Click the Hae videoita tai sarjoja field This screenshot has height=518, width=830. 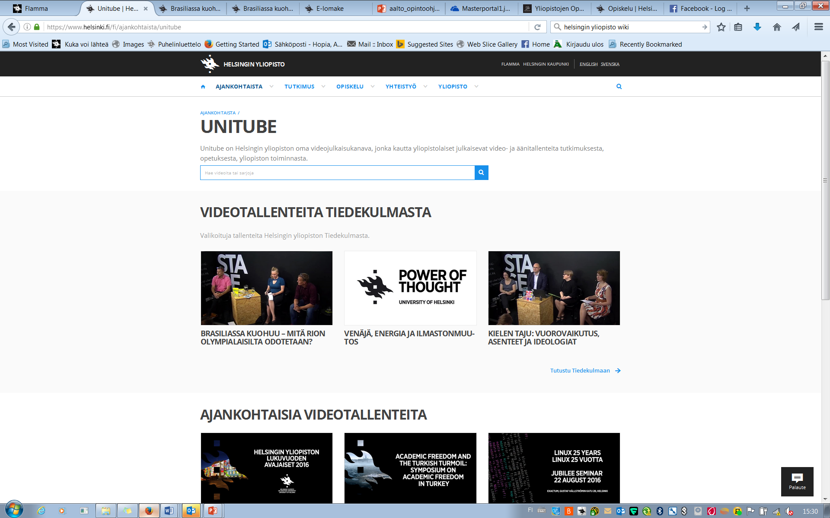[x=337, y=173]
